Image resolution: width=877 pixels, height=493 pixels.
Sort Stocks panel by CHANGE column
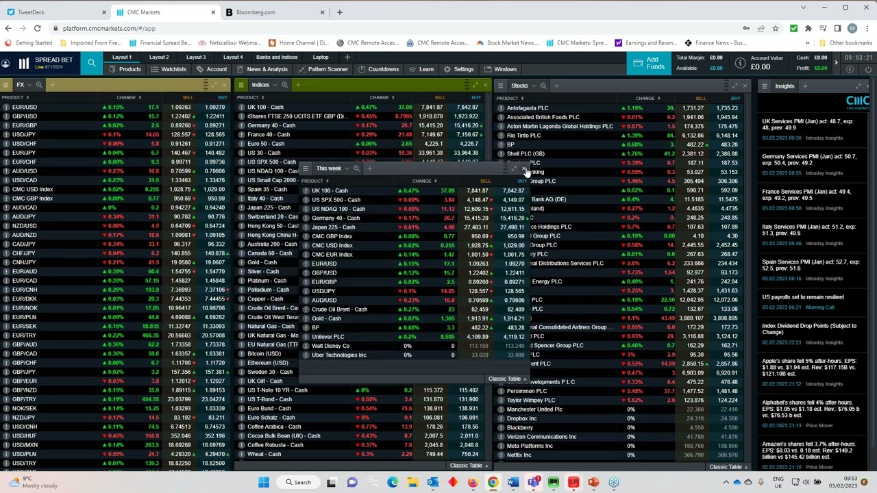click(647, 99)
